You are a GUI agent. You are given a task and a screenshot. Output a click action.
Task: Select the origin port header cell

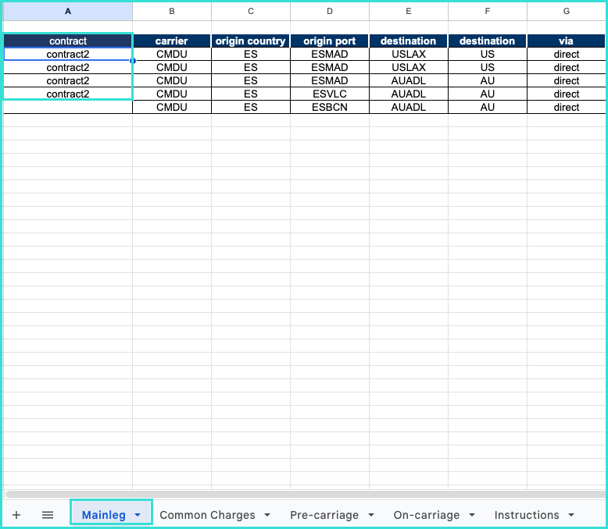(x=329, y=41)
